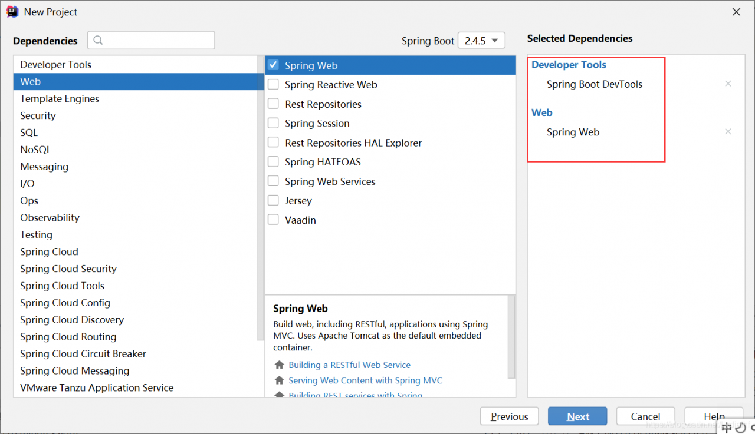Click the Chinese input method tray icon

pos(727,428)
